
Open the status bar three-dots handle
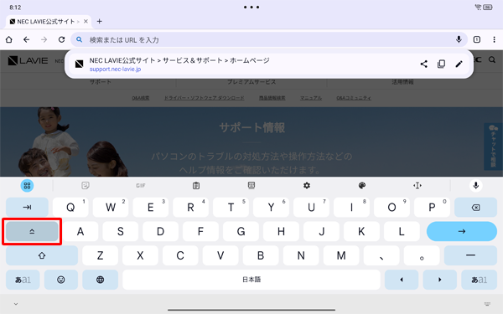click(x=251, y=7)
